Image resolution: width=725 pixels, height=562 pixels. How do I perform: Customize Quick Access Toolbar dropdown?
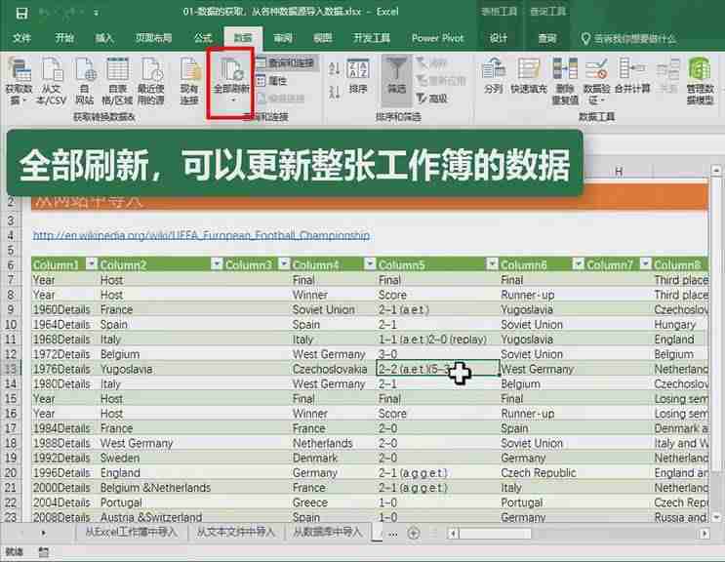click(96, 13)
